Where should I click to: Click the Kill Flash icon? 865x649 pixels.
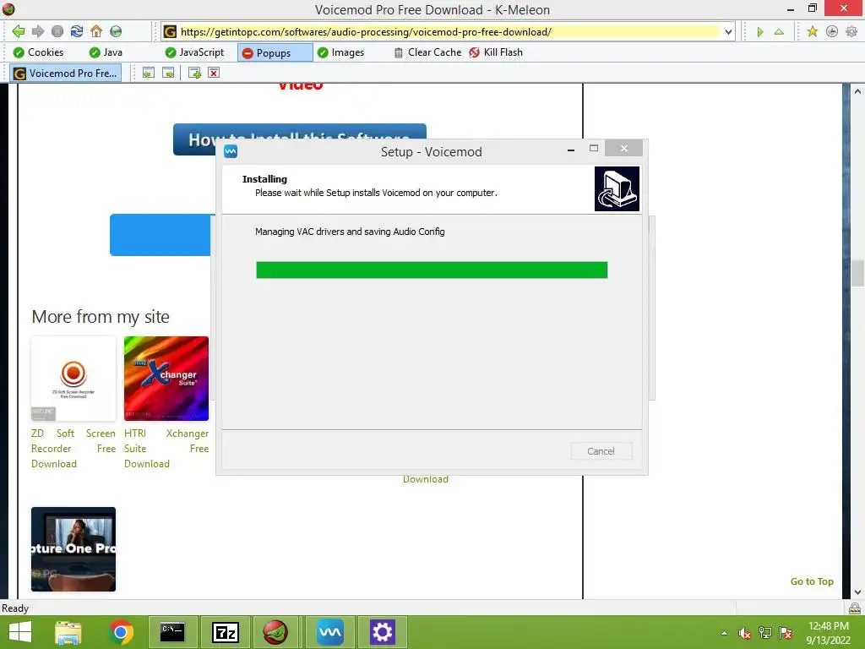coord(474,52)
